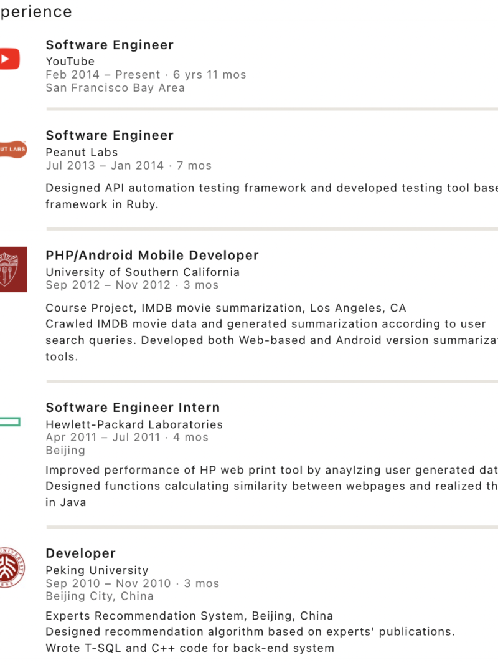
Task: Open the Software Engineer Intern title
Action: [x=133, y=408]
